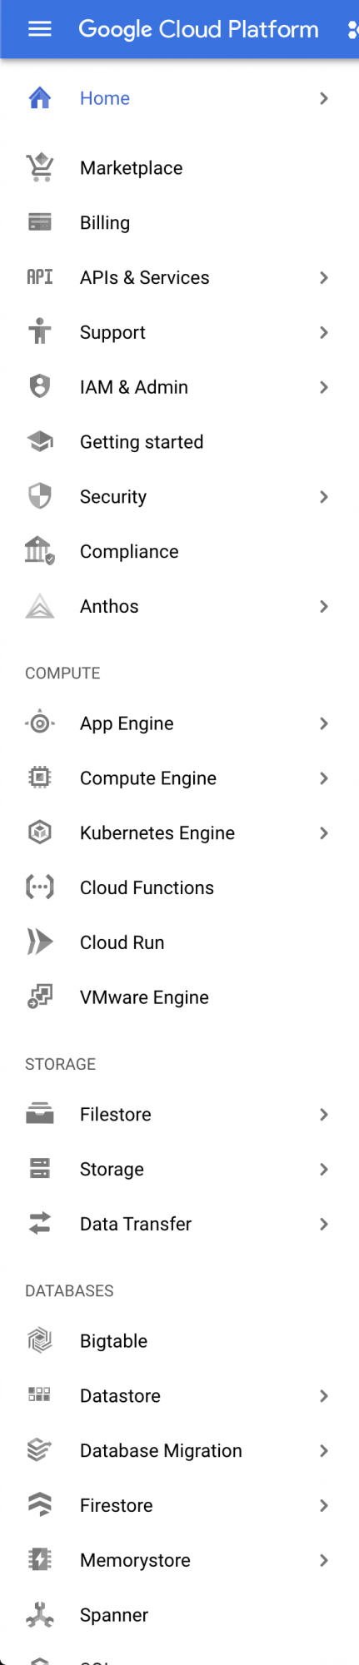Expand the Memorystore submenu arrow

pyautogui.click(x=324, y=1560)
